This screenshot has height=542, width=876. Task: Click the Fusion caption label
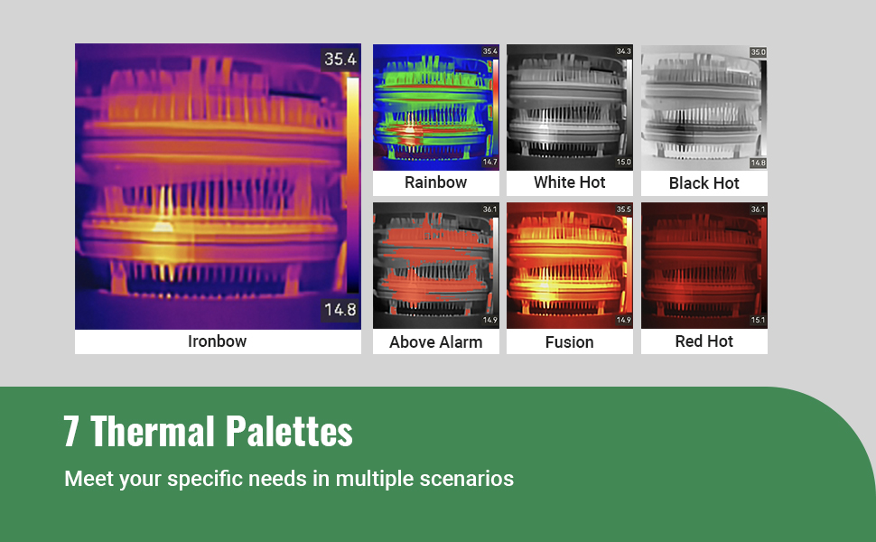569,342
